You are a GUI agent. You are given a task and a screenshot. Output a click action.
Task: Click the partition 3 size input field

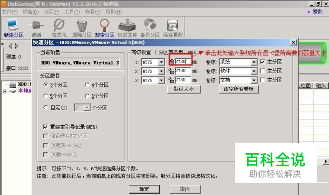point(183,80)
